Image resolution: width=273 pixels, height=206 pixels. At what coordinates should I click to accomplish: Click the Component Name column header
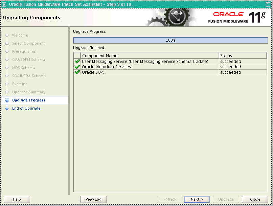tap(150, 56)
